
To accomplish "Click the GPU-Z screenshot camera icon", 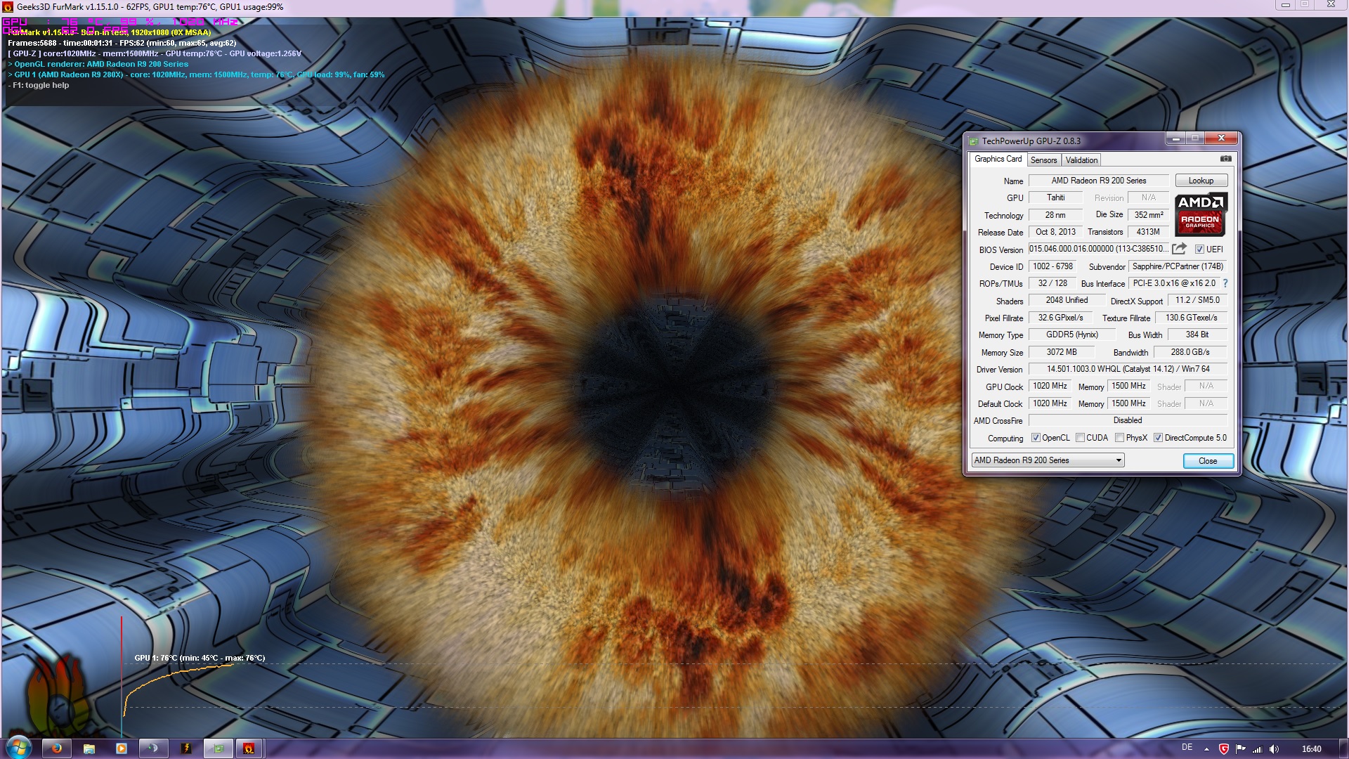I will tap(1225, 159).
